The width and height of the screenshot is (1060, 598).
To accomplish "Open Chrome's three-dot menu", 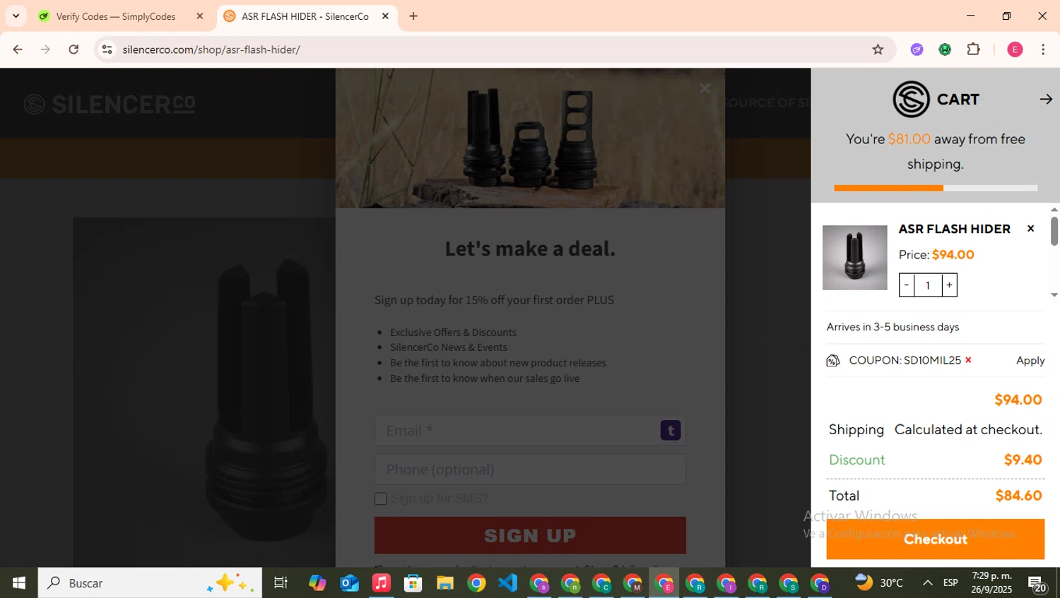I will point(1043,49).
